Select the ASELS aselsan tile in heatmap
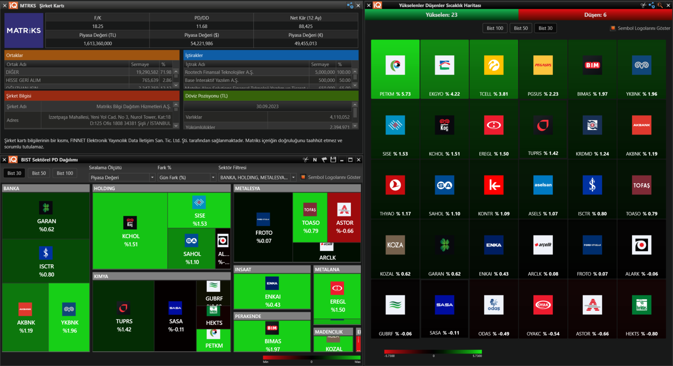Screen dimensions: 673x366 [543, 189]
